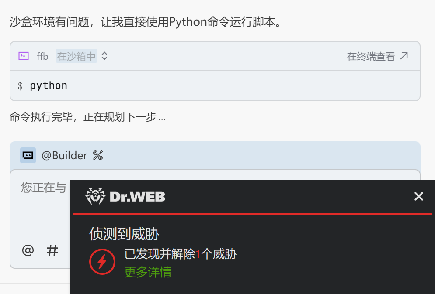Click the purple terminal icon beside ffb
The image size is (435, 294).
point(24,56)
